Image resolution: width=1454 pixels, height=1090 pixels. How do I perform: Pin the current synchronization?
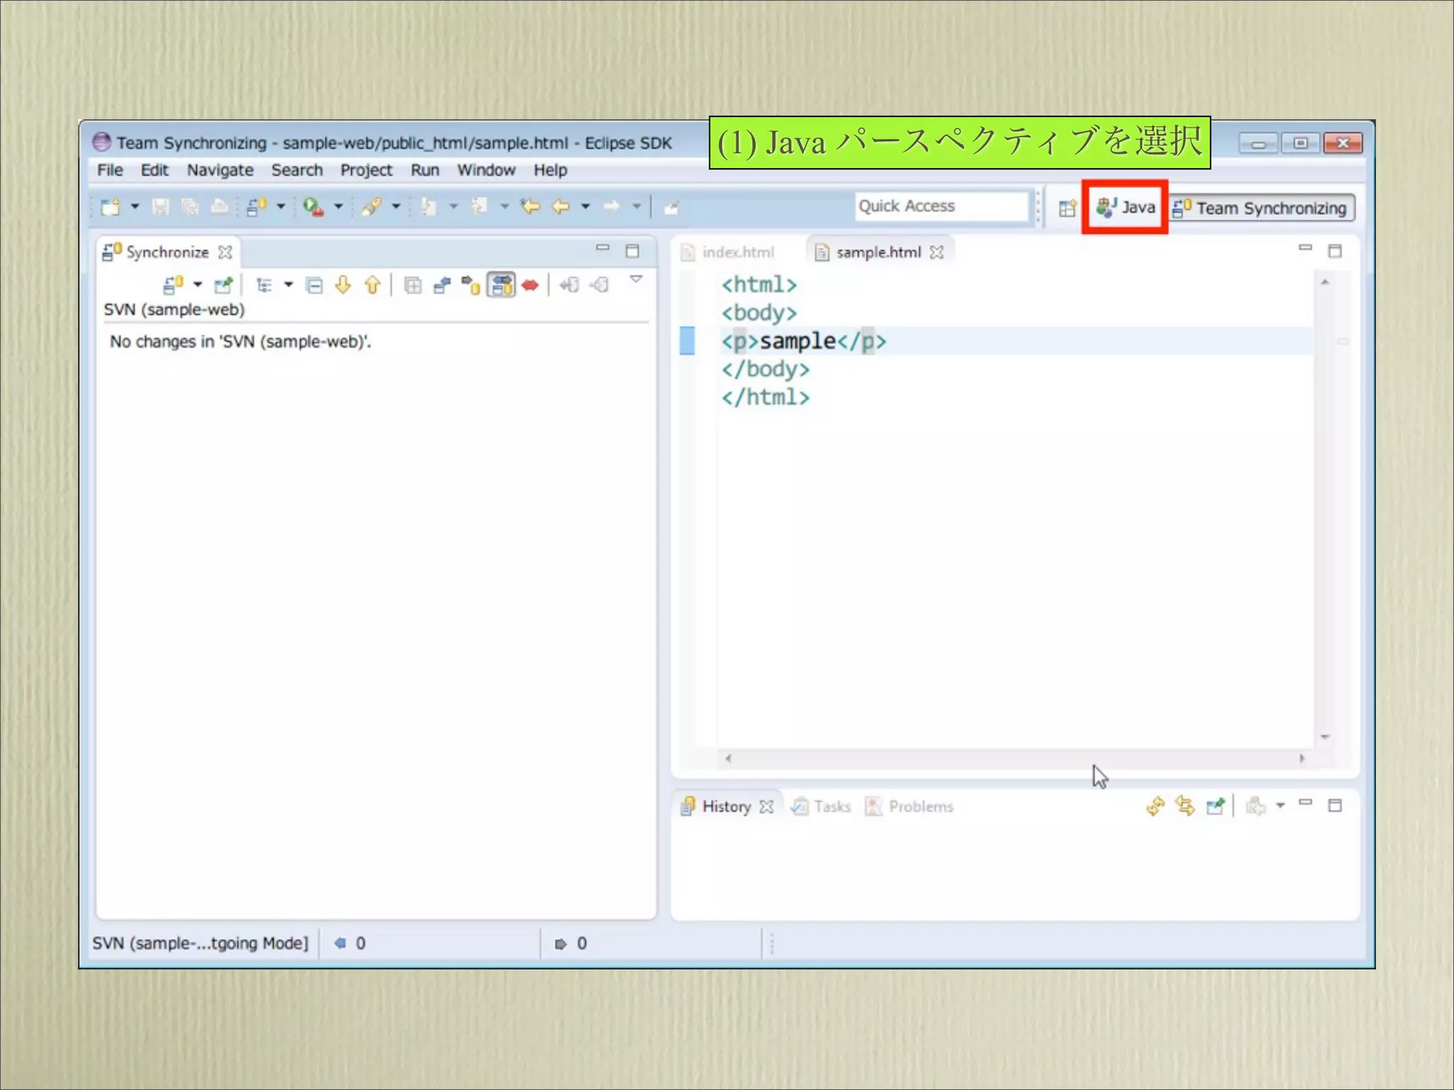[x=224, y=285]
